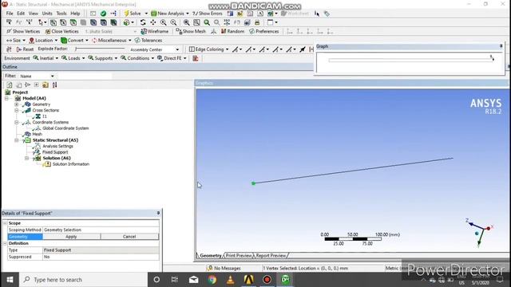Viewport: 511px width, 287px height.
Task: Click Show Errors
Action: (208, 14)
